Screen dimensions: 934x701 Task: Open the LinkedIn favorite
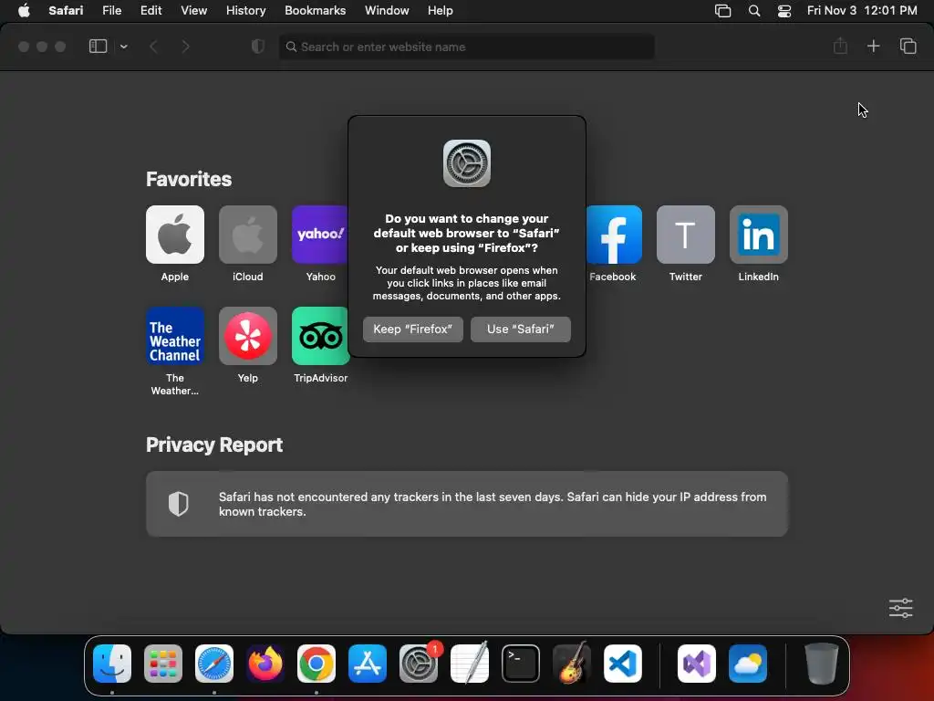(758, 235)
